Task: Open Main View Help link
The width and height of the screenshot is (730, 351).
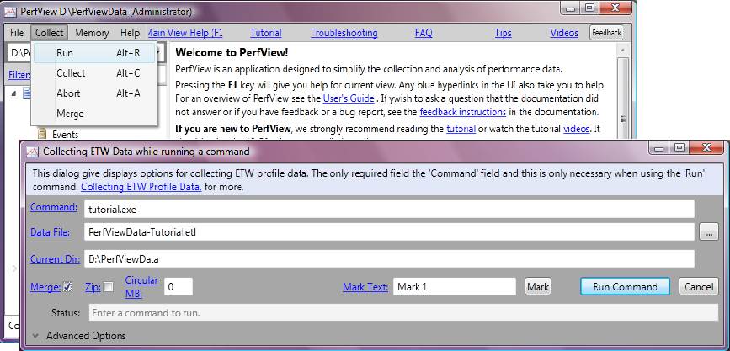Action: coord(185,33)
